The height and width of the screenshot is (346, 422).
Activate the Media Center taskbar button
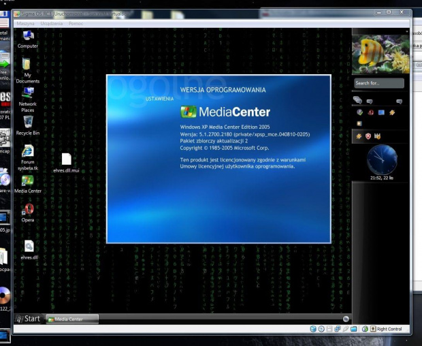click(72, 319)
